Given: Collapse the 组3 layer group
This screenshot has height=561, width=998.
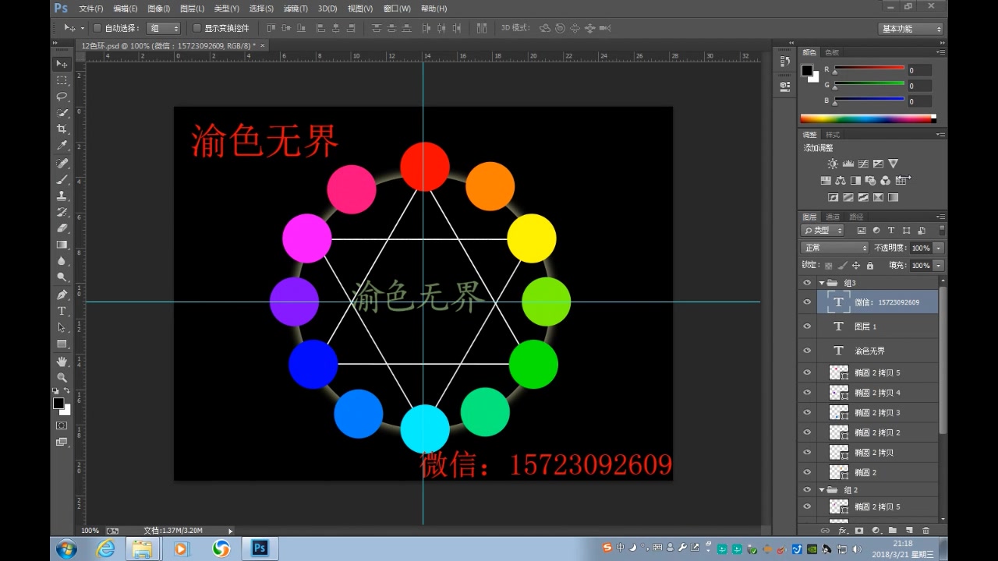Looking at the screenshot, I should point(823,282).
